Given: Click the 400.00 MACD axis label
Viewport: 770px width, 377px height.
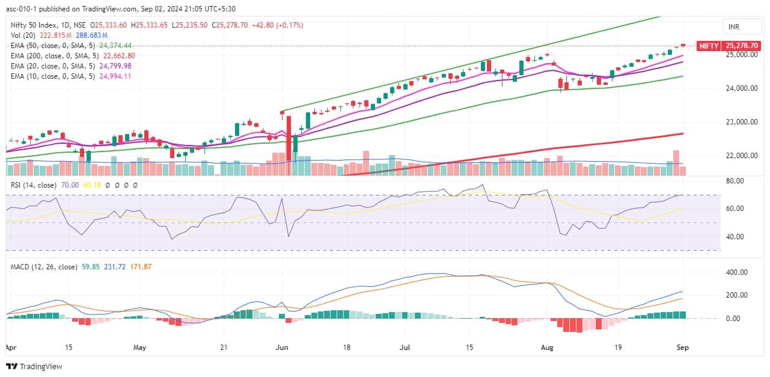Looking at the screenshot, I should pos(737,272).
